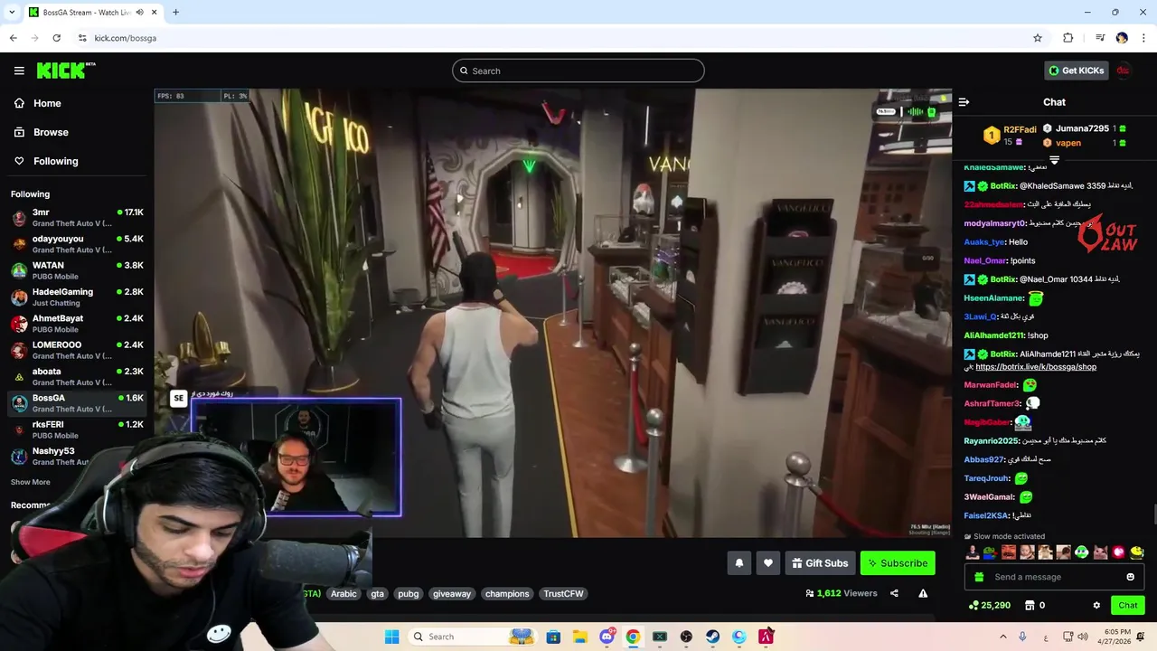This screenshot has width=1157, height=651.
Task: Click the TrustCFW tag
Action: tap(563, 594)
